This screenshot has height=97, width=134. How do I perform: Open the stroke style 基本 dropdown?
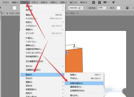[x=84, y=8]
